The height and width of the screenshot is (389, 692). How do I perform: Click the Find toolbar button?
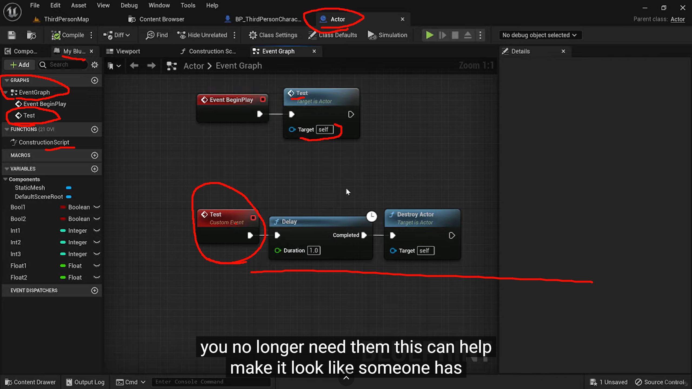[157, 35]
